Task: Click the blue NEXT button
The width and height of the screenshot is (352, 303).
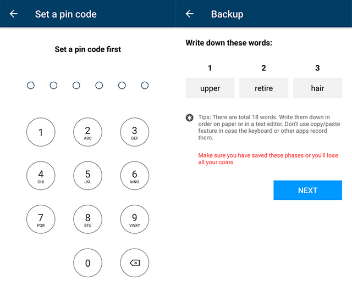Action: click(x=307, y=190)
